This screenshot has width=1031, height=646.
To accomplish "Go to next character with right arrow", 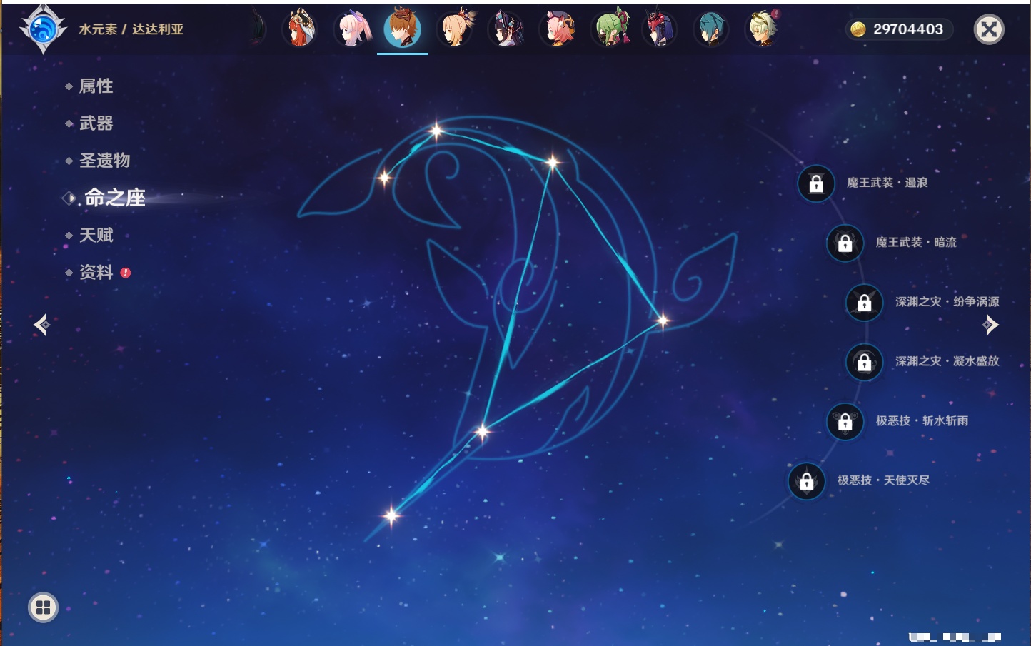I will tap(990, 325).
